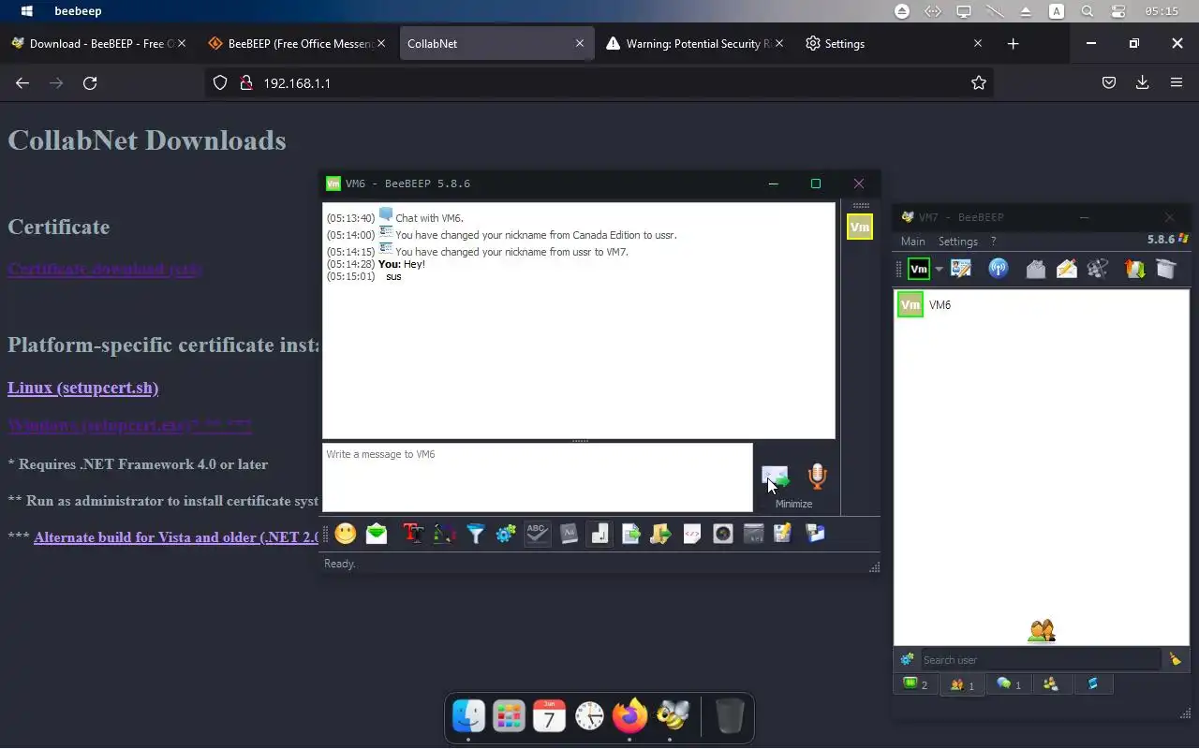Click the file transfer arrows icon
Image resolution: width=1199 pixels, height=749 pixels.
(x=1134, y=270)
